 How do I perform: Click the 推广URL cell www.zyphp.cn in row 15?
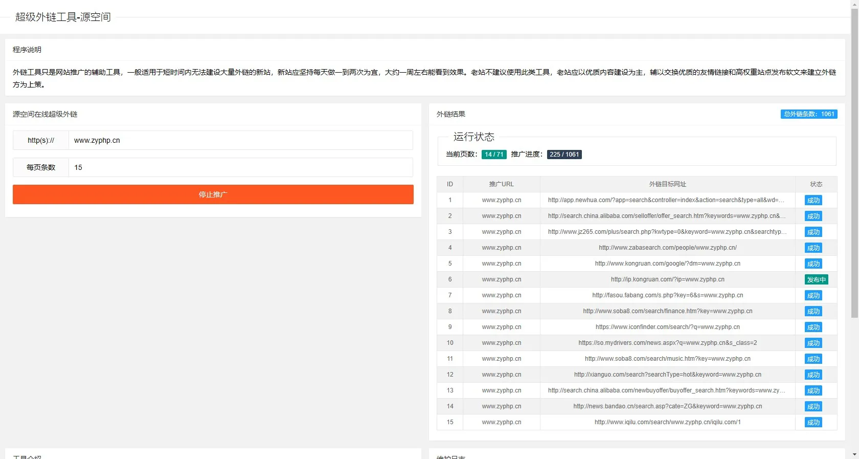pyautogui.click(x=502, y=422)
